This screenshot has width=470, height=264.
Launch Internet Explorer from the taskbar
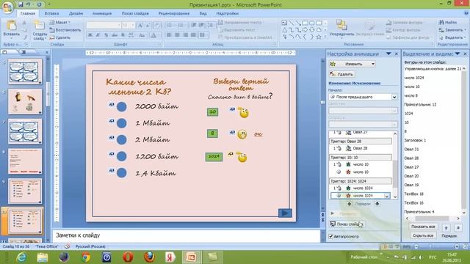point(21,257)
